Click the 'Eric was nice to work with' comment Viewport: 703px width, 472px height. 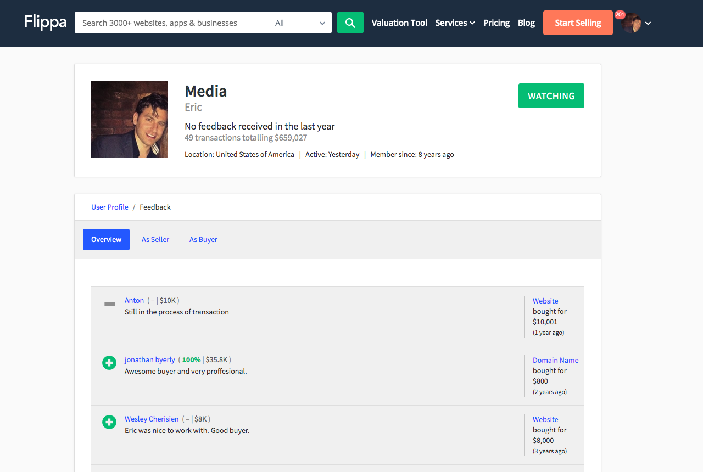(x=187, y=430)
